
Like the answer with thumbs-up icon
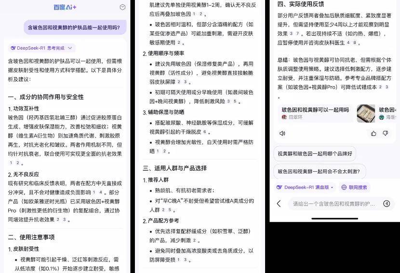pyautogui.click(x=373, y=133)
